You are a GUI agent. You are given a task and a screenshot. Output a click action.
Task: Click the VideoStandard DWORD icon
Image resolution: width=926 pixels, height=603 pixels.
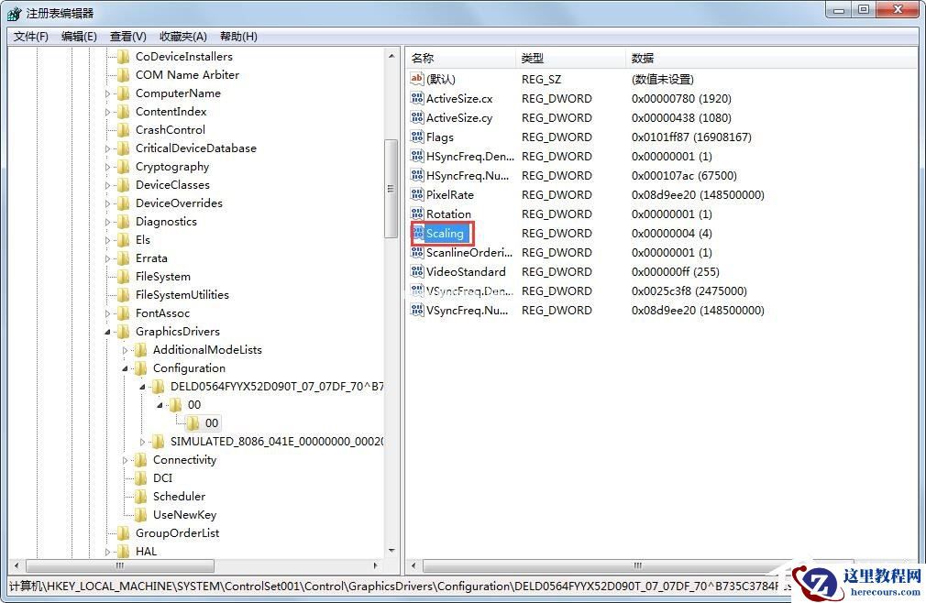(x=417, y=271)
